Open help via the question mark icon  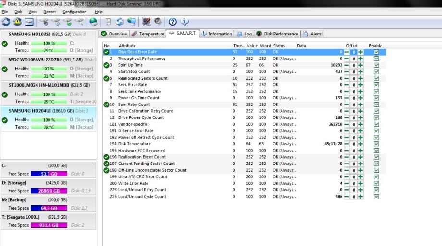(172, 22)
